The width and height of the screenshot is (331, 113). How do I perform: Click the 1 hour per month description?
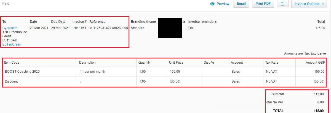pyautogui.click(x=92, y=72)
